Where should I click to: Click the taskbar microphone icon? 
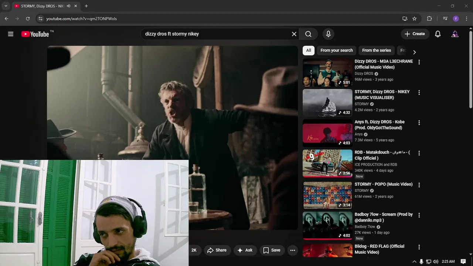[421, 262]
